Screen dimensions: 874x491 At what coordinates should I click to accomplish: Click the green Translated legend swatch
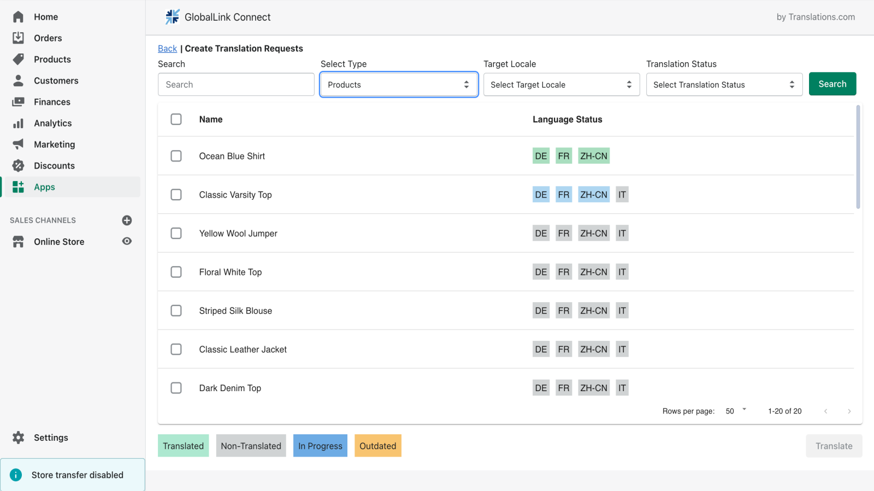tap(183, 446)
